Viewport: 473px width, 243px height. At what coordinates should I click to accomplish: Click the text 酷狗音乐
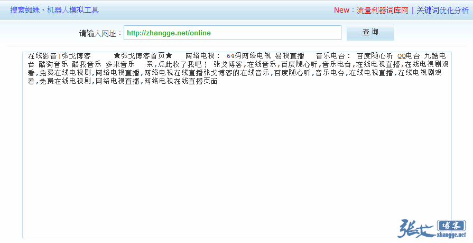pos(53,64)
